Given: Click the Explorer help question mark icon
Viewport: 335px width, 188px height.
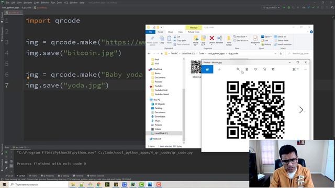Looking at the screenshot, I should click(x=311, y=32).
